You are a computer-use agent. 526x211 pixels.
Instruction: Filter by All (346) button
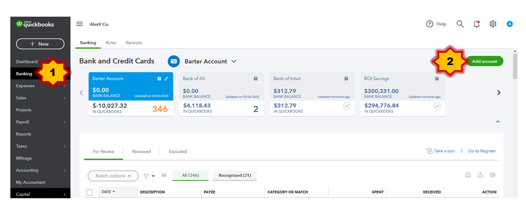tap(190, 175)
